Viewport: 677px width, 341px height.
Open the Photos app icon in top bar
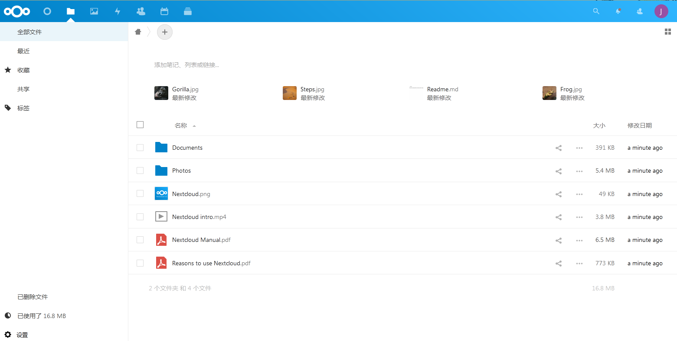[94, 12]
